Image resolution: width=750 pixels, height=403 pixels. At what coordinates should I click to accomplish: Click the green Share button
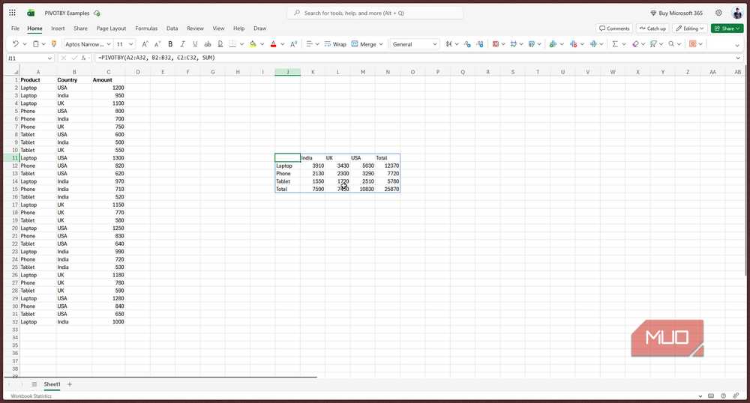727,28
